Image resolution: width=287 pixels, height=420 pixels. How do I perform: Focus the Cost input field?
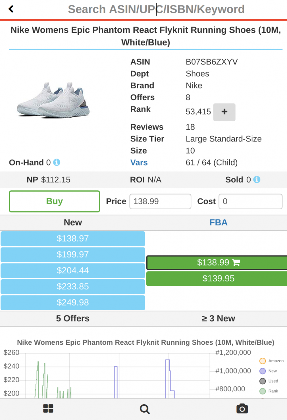250,201
